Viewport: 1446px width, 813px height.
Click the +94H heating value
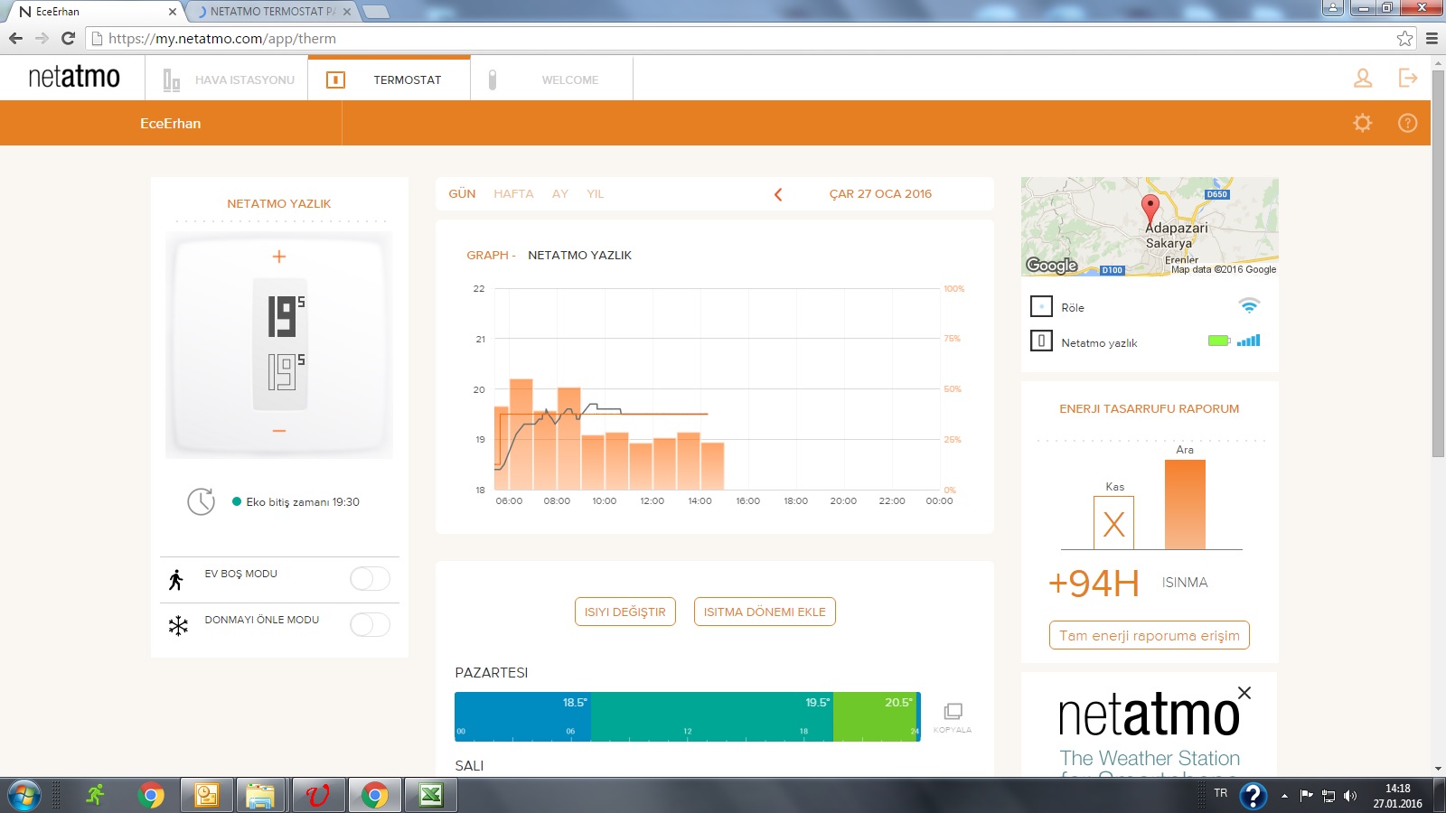[1094, 584]
